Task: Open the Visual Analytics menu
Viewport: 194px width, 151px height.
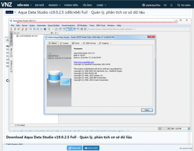Action: pyautogui.click(x=68, y=25)
